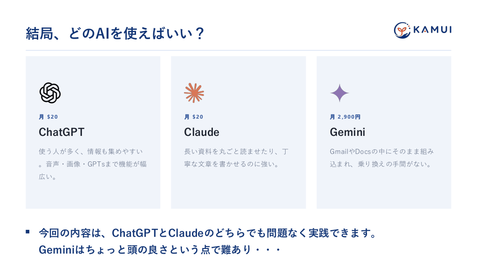Click the purple Gemini sparkle icon
Screen dimensions: 477x268
[x=340, y=93]
